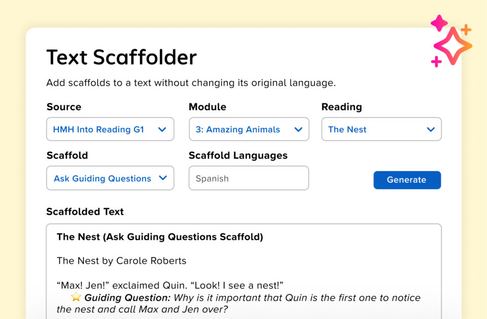Click the pink diamond sparkle icon
Viewport: 487px width, 319px height.
click(x=439, y=23)
